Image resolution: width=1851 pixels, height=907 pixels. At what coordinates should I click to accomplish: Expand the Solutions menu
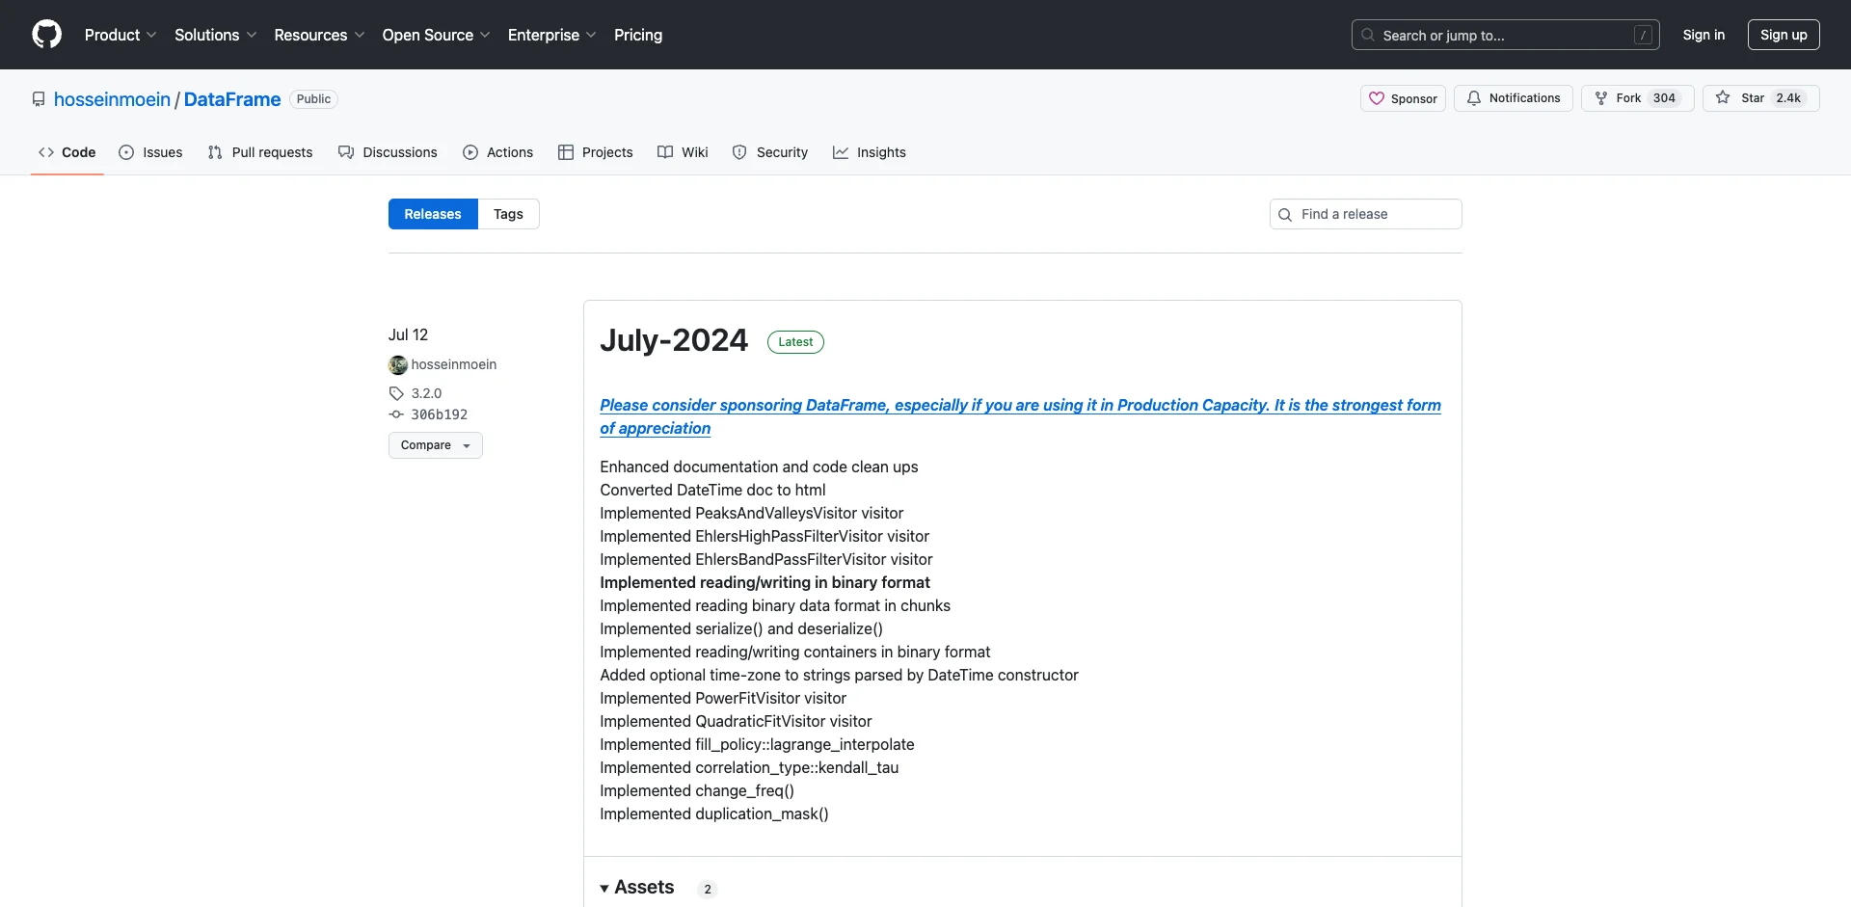point(216,35)
